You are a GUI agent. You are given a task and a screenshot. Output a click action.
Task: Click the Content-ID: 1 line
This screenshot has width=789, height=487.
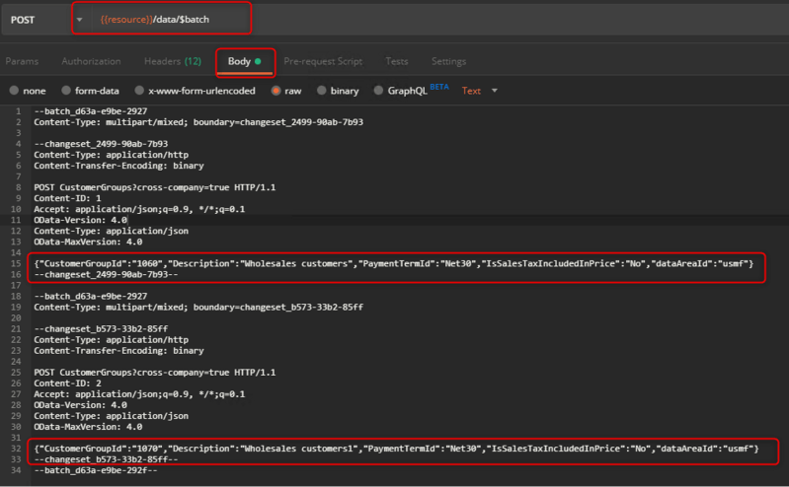[67, 198]
